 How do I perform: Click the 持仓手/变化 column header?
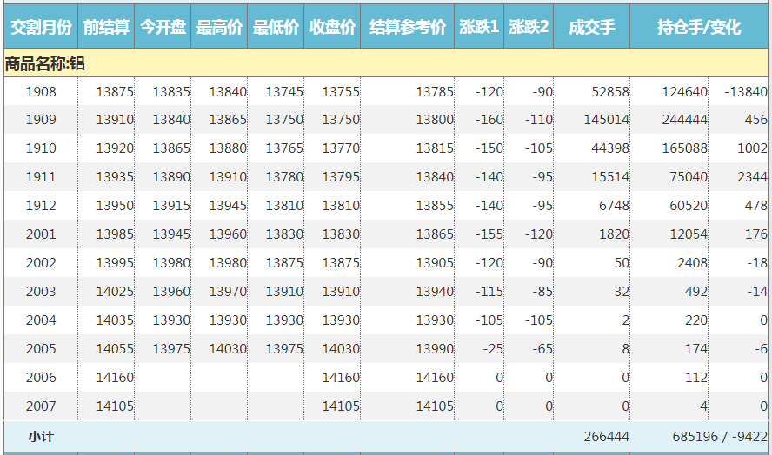tap(699, 28)
